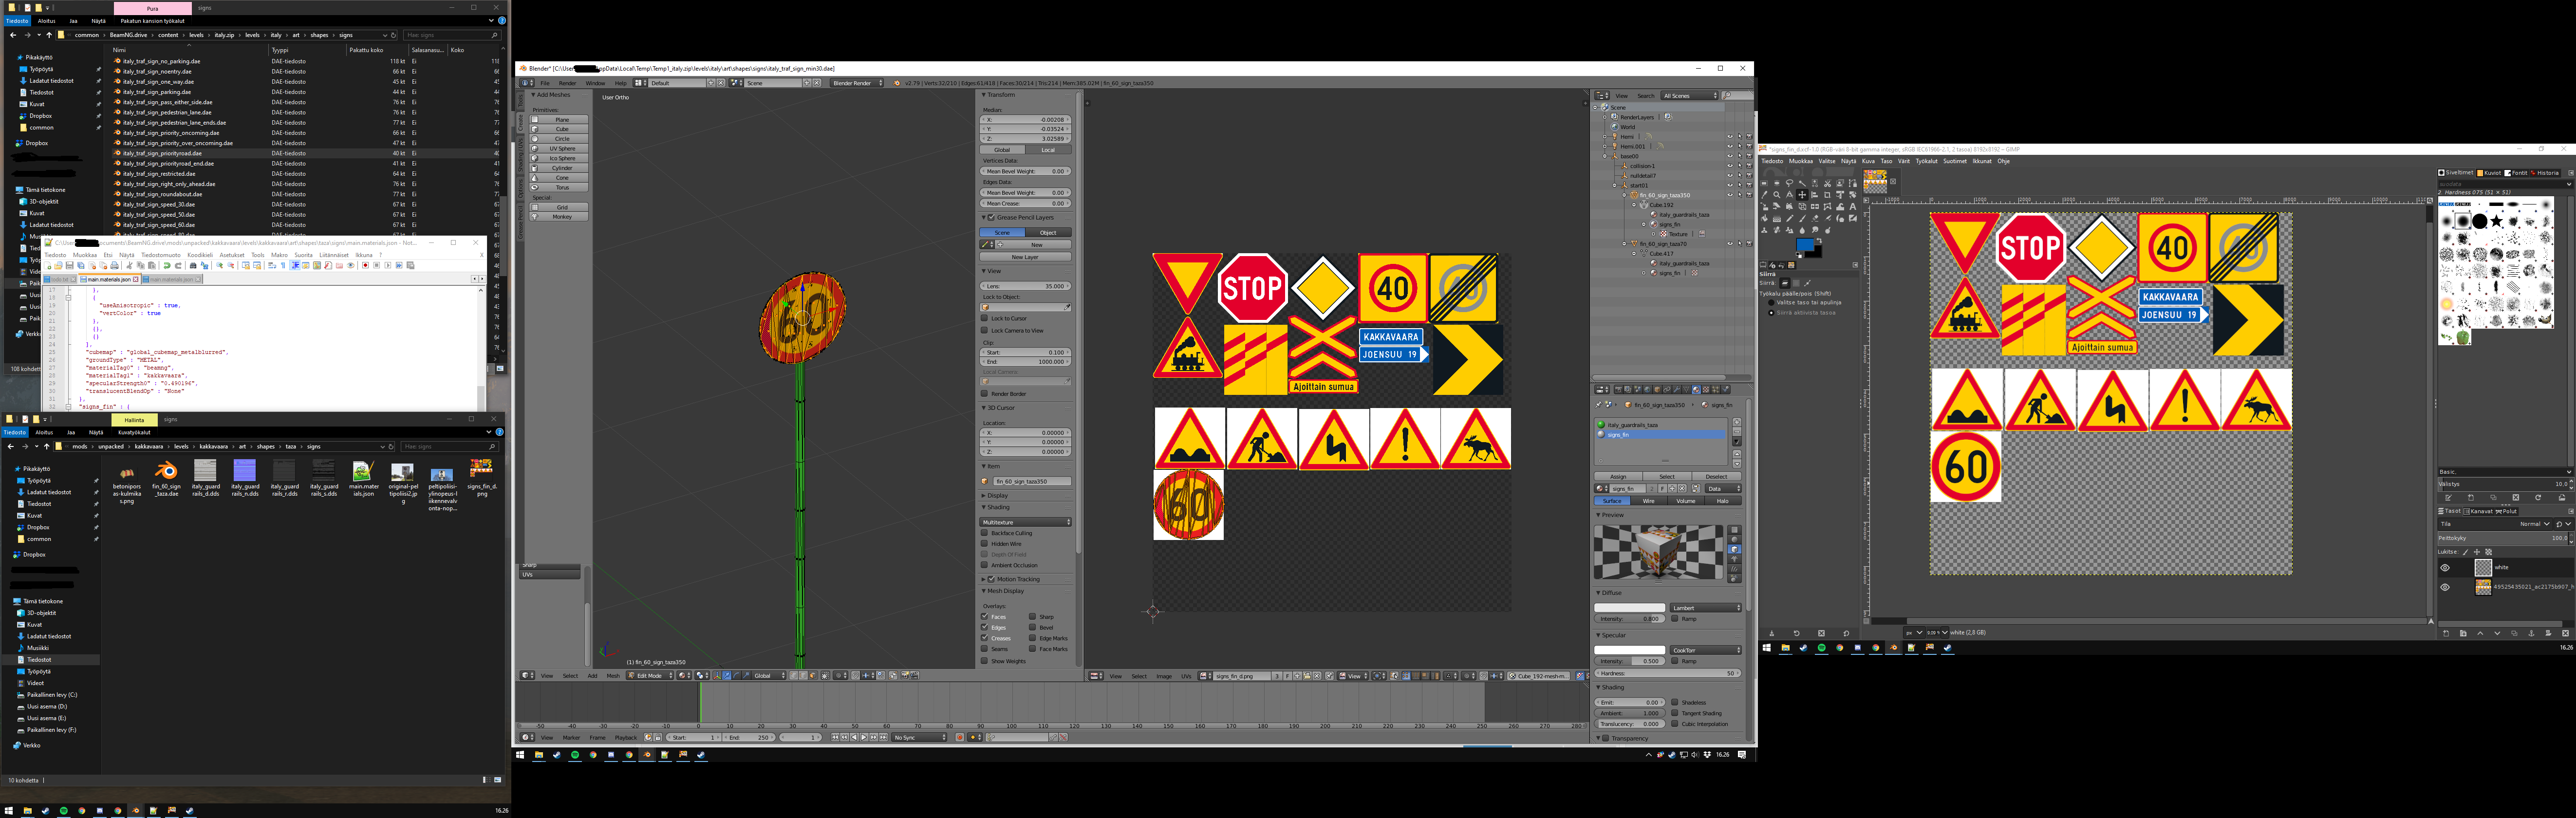Click GIMP foreground blue color swatch
2576x818 pixels.
[x=1805, y=244]
